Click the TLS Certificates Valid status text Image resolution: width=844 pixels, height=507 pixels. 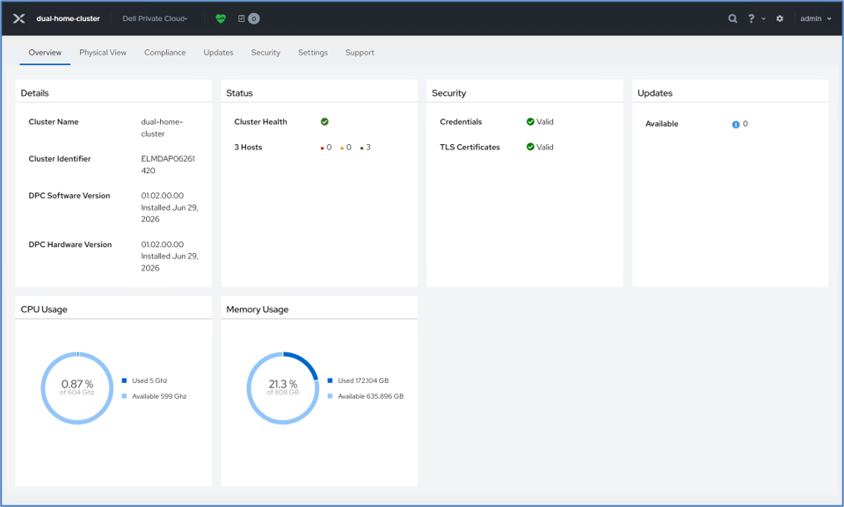point(545,147)
